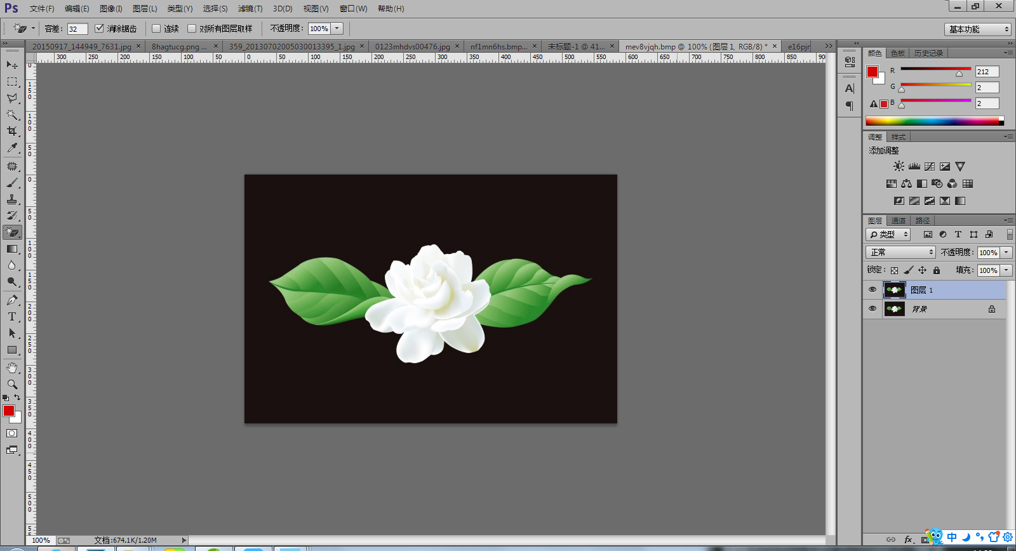Open the opacity dropdown in options bar
Viewport: 1016px width, 551px height.
pyautogui.click(x=337, y=29)
